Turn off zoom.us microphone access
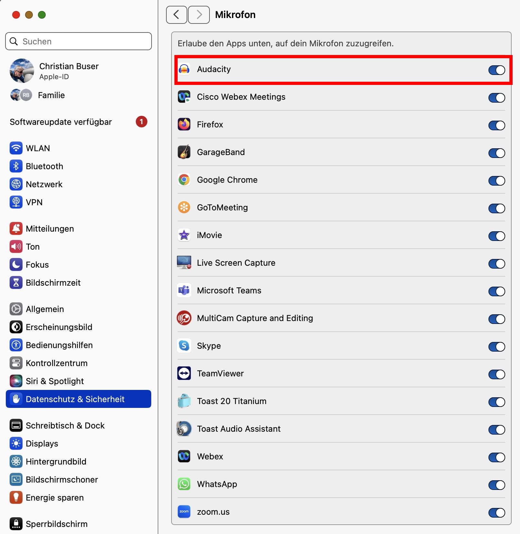The height and width of the screenshot is (534, 520). coord(497,512)
